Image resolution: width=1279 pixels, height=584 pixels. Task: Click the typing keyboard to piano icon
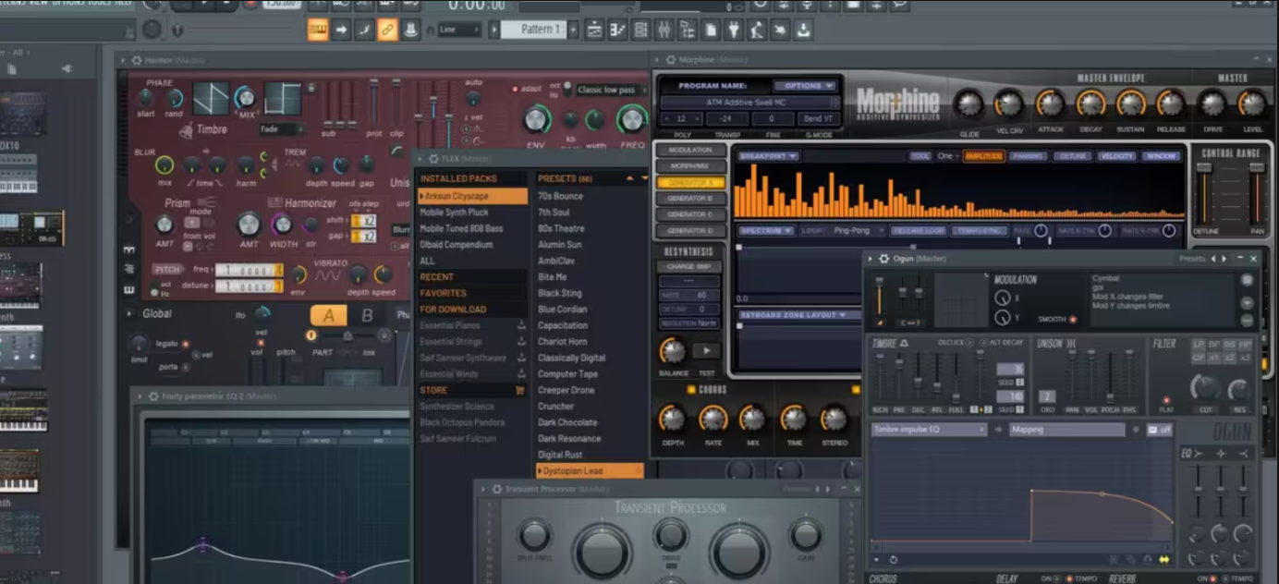318,30
